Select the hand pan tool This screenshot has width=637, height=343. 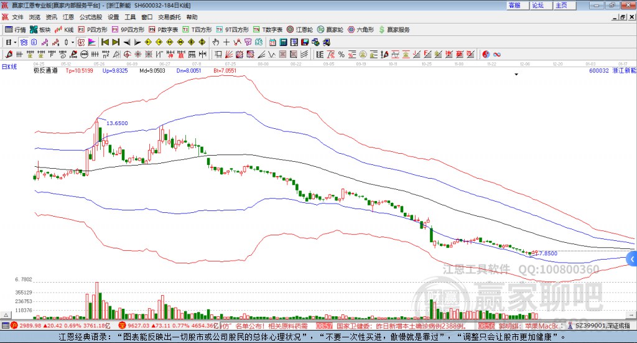pos(216,42)
